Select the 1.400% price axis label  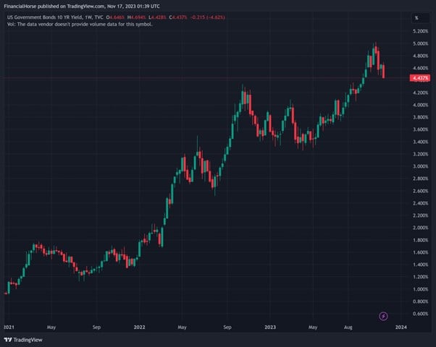[420, 265]
